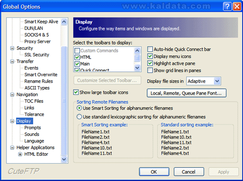Select HTML Editor tree item

pos(36,154)
